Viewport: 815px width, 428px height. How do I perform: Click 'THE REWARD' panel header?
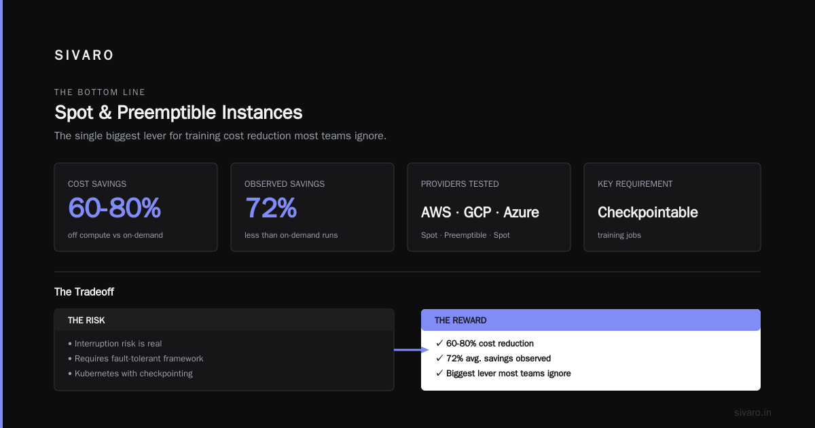point(591,320)
